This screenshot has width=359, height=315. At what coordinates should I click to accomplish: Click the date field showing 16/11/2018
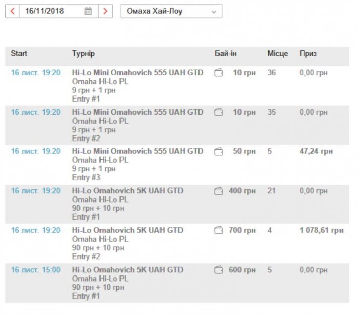tap(50, 11)
